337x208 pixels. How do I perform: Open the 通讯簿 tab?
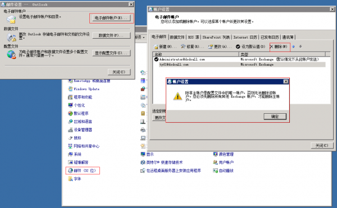(x=288, y=38)
